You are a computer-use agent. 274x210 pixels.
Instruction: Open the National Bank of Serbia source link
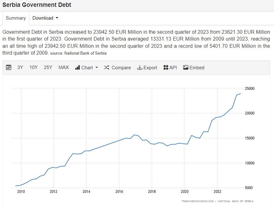click(x=85, y=53)
